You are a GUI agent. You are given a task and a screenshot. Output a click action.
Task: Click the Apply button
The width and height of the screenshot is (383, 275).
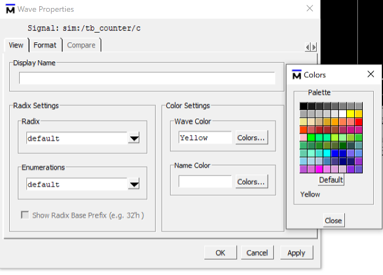[x=296, y=253]
